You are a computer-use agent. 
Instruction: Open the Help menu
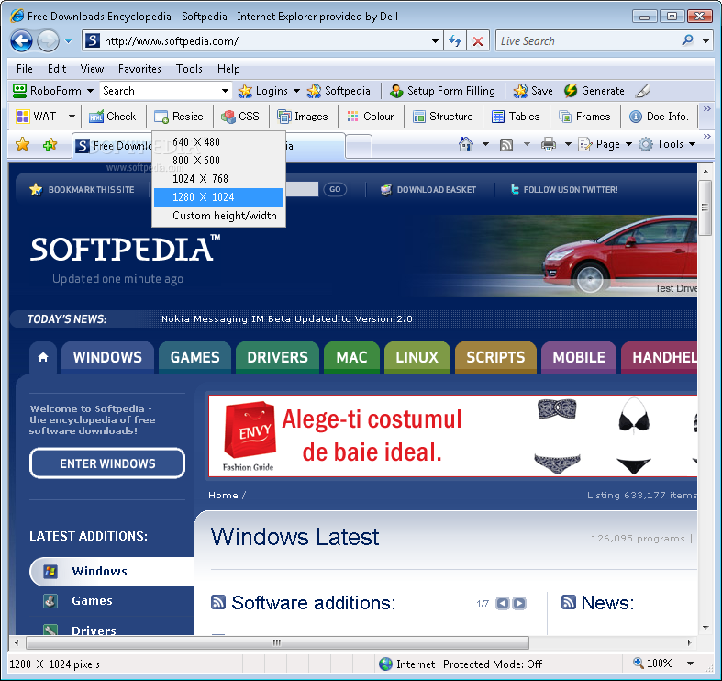click(228, 69)
